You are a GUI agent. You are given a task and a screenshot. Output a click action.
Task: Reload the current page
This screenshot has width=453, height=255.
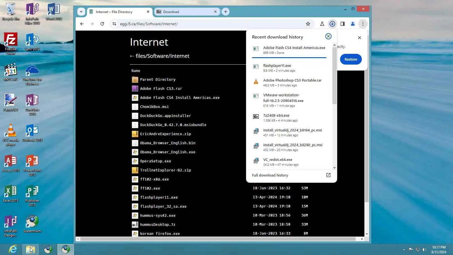(x=102, y=24)
